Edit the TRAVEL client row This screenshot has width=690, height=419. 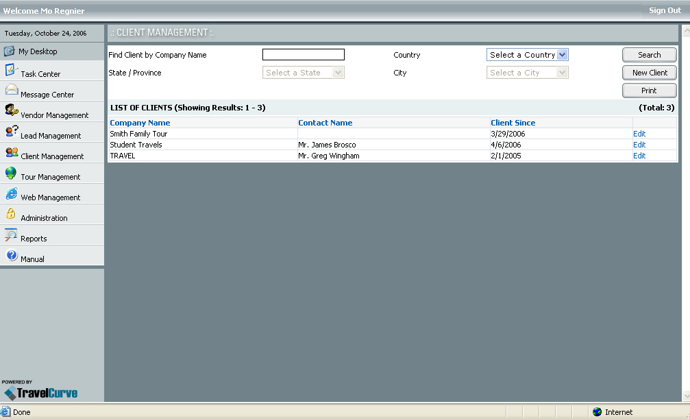(639, 156)
